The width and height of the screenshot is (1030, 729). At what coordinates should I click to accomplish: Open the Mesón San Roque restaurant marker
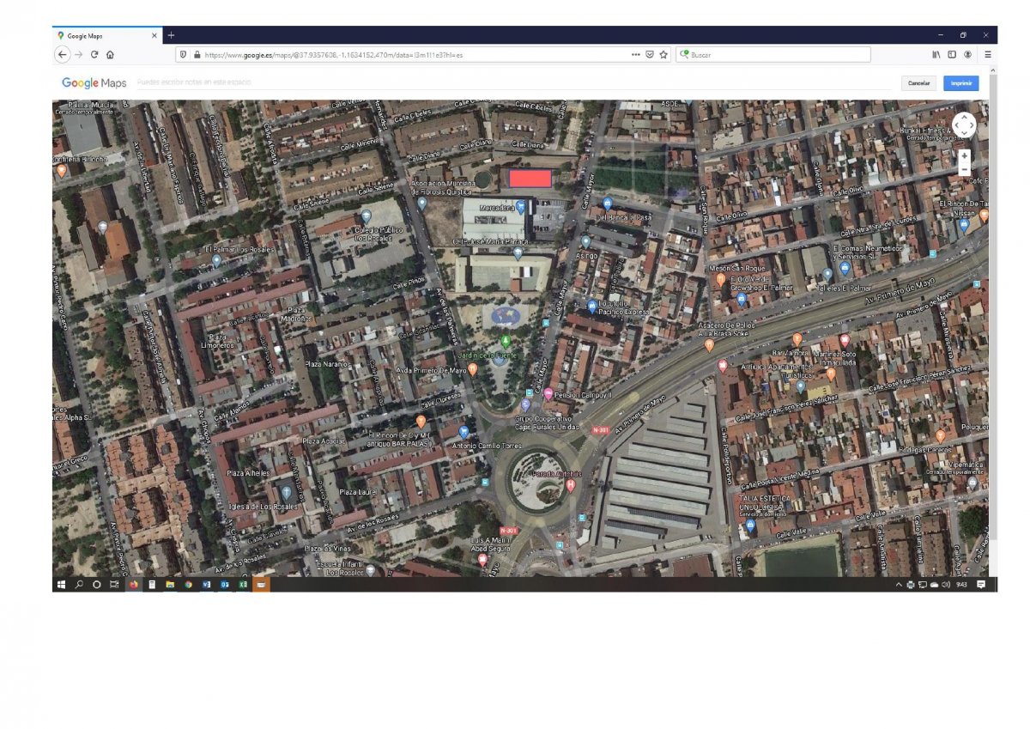tap(720, 279)
